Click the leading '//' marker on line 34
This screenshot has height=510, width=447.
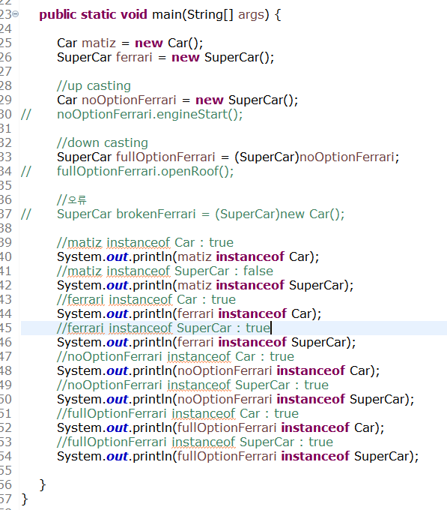(26, 172)
